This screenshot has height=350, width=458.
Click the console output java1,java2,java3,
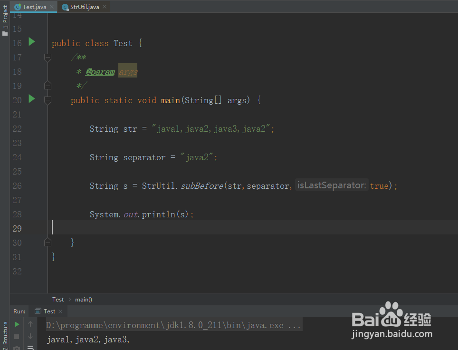coord(88,340)
